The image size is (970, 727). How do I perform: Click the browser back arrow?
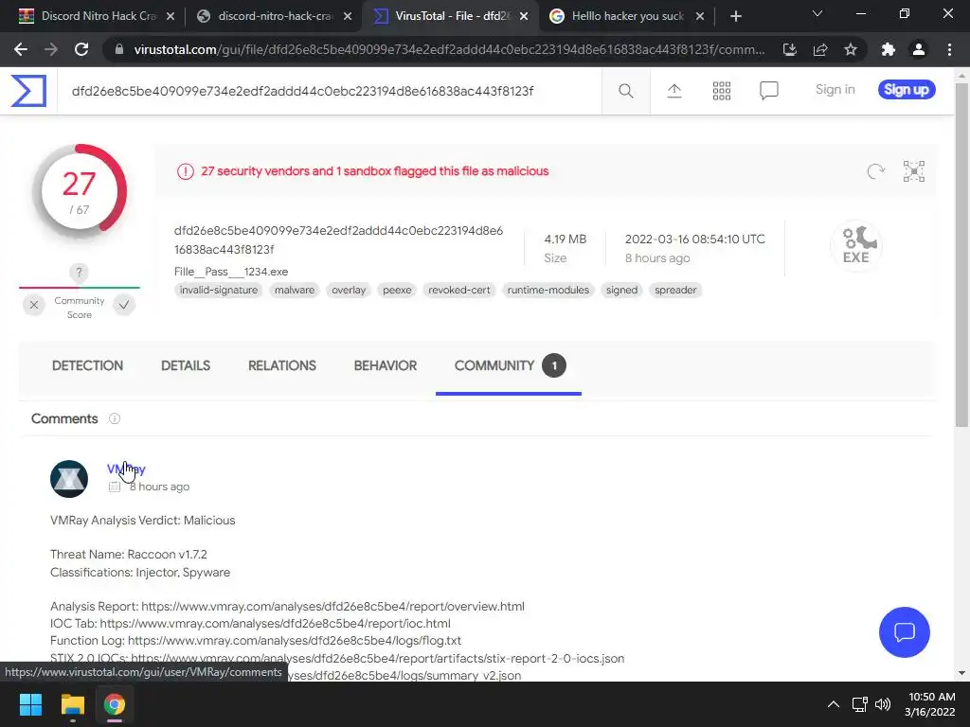pos(21,49)
